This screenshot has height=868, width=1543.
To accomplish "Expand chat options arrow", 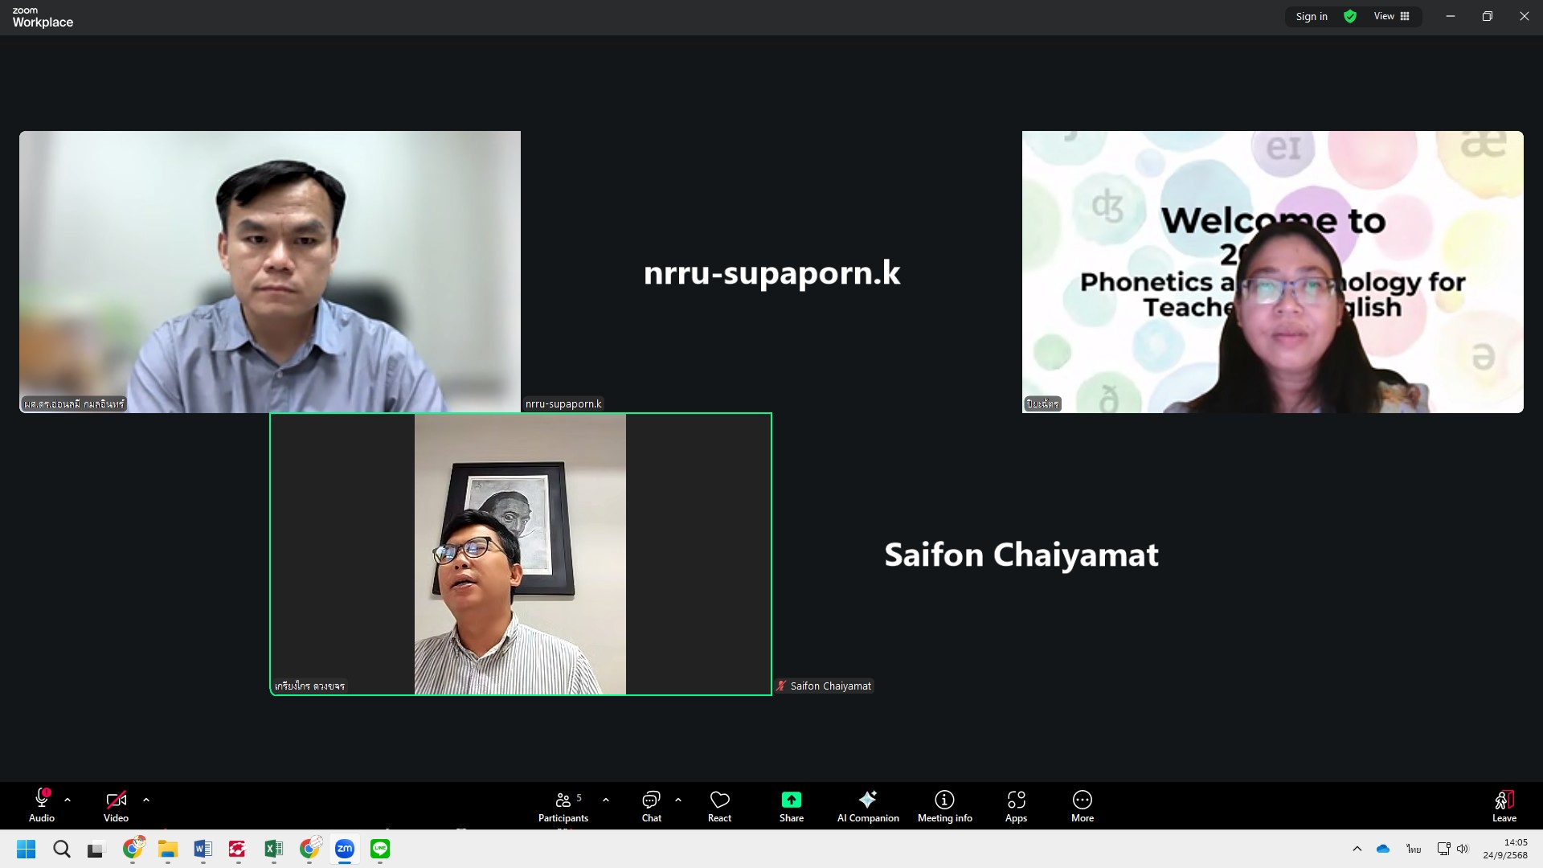I will click(678, 800).
